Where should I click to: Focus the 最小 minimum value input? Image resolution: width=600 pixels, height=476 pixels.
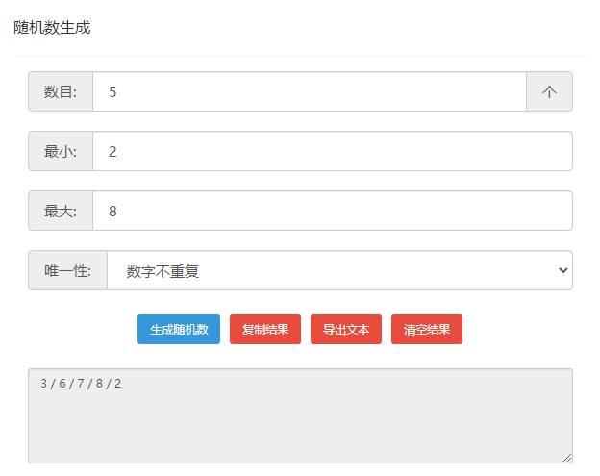[333, 151]
